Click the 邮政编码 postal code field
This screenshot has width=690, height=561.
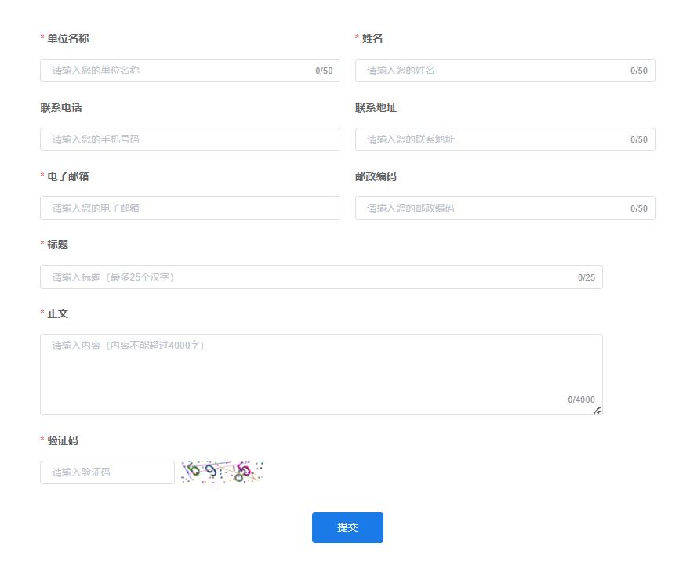click(496, 208)
